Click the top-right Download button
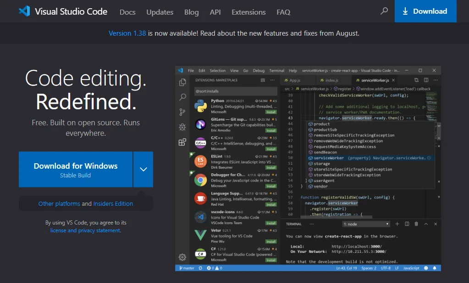The image size is (469, 283). (425, 11)
